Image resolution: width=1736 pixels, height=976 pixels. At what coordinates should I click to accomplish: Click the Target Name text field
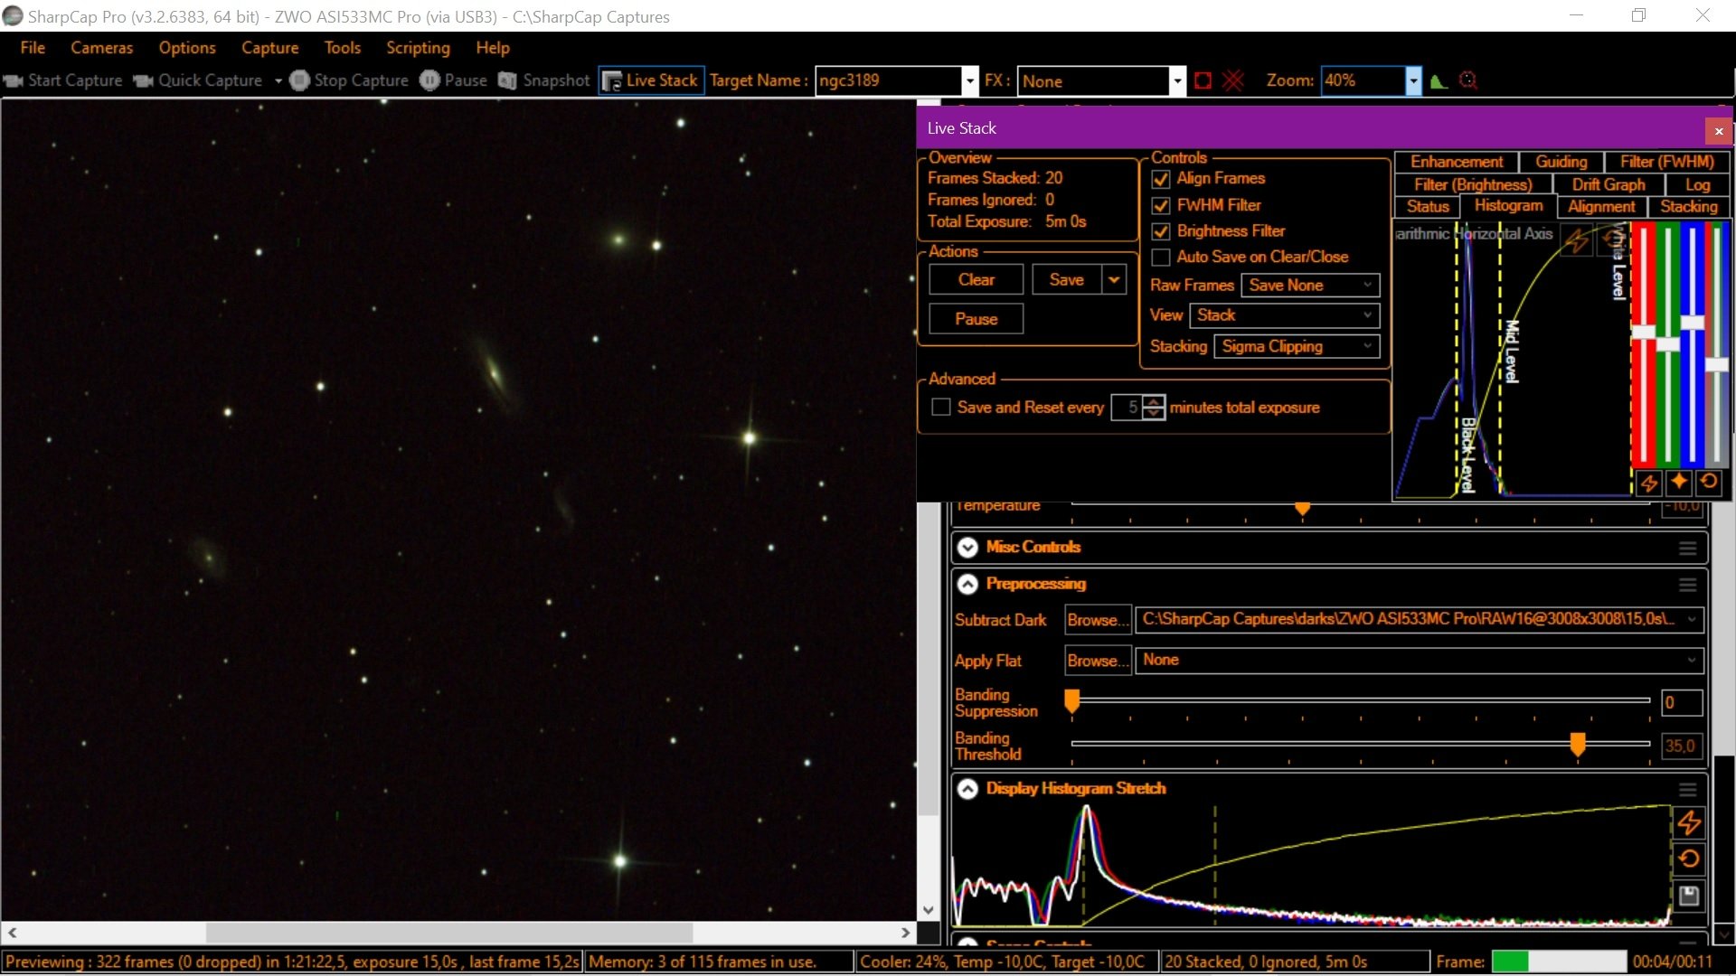tap(888, 80)
